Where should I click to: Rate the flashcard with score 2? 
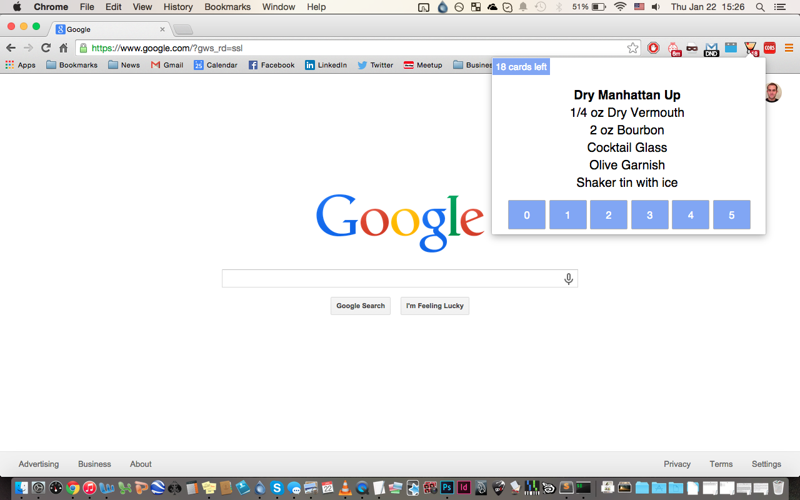click(x=609, y=215)
